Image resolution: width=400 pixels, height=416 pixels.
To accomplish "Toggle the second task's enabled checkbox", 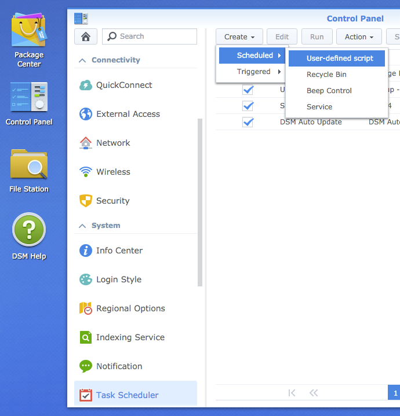I will pos(248,106).
